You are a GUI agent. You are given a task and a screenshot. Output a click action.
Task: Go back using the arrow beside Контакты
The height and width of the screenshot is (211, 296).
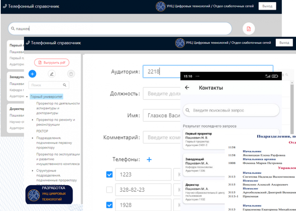[187, 88]
